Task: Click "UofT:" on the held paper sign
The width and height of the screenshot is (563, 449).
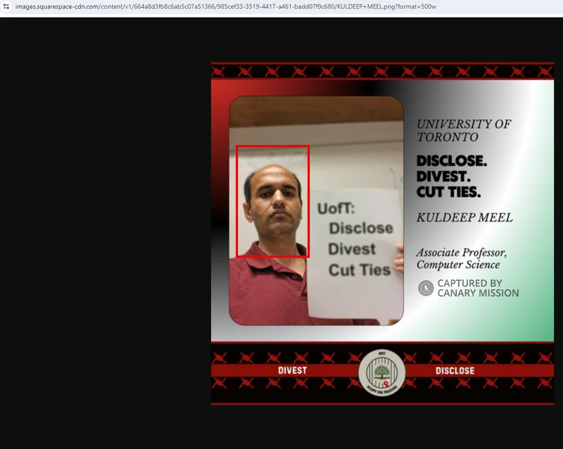Action: [336, 208]
